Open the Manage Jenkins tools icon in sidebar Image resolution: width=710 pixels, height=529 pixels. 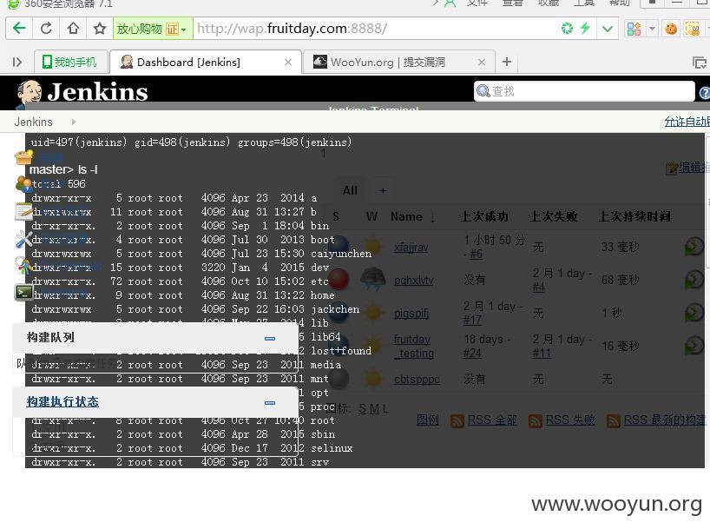23,239
